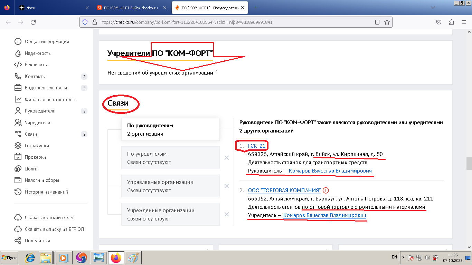The height and width of the screenshot is (265, 472).
Task: Click the Save to Pocket icon
Action: (x=438, y=22)
